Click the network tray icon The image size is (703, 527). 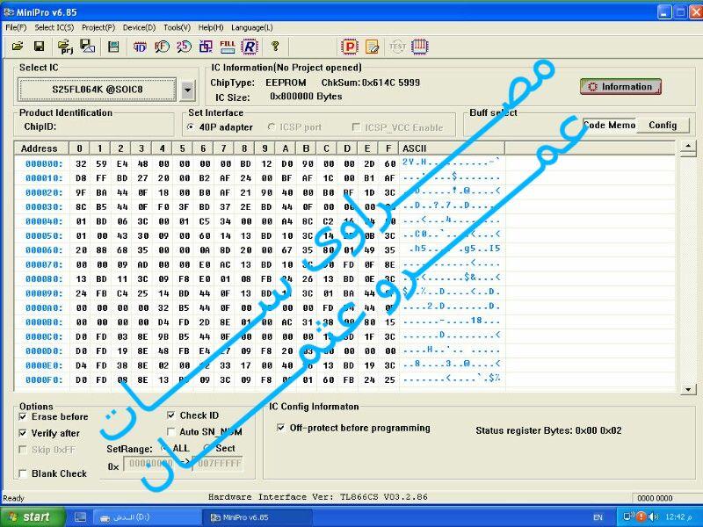(629, 516)
